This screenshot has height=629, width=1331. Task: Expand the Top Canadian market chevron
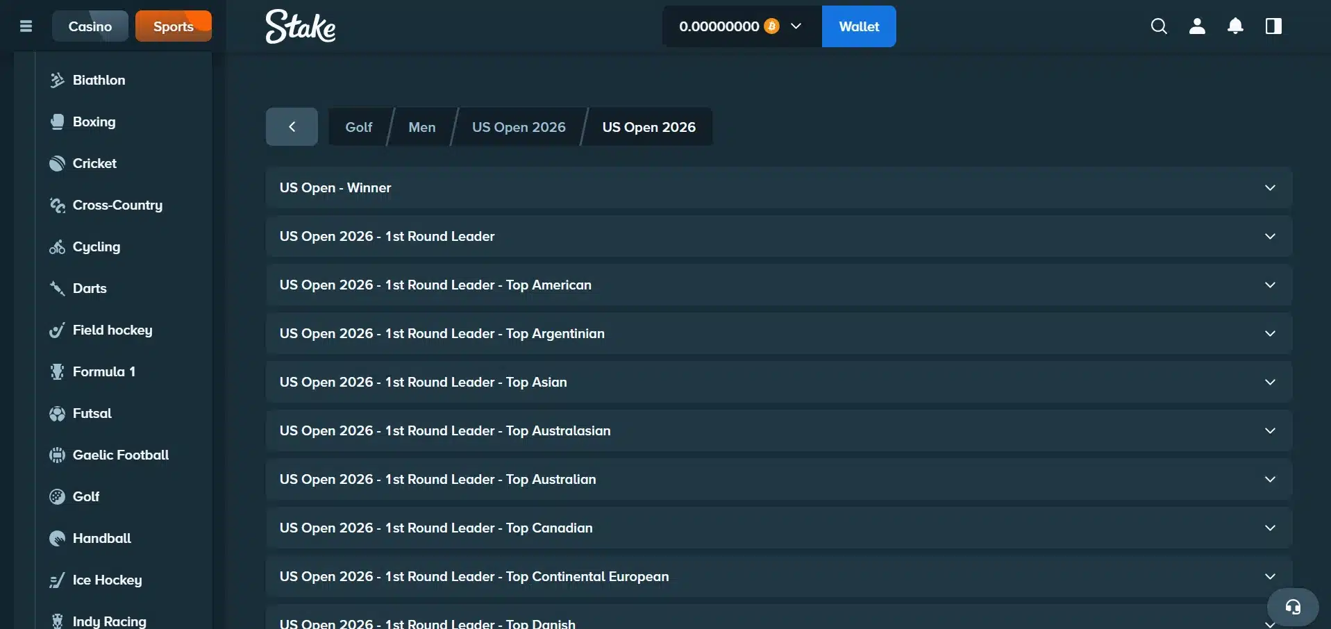coord(1270,528)
